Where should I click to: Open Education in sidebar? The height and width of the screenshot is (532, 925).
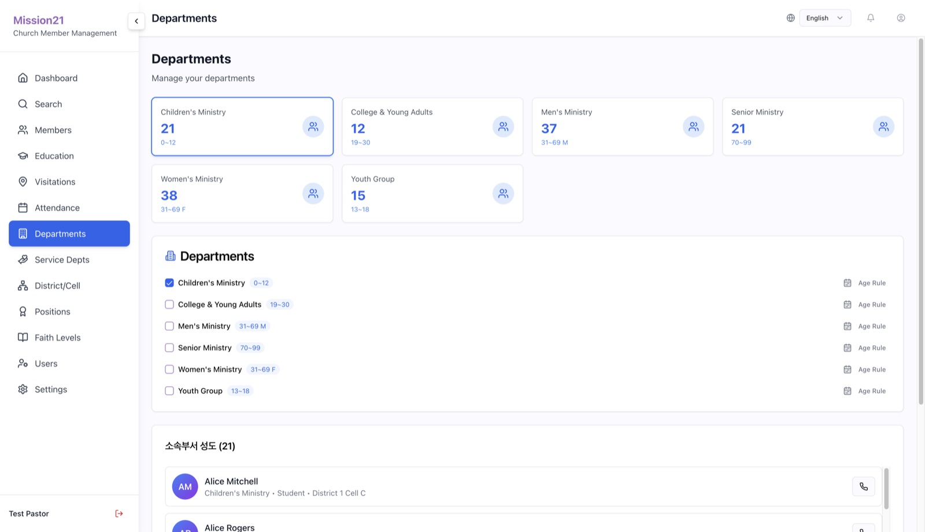pyautogui.click(x=69, y=156)
